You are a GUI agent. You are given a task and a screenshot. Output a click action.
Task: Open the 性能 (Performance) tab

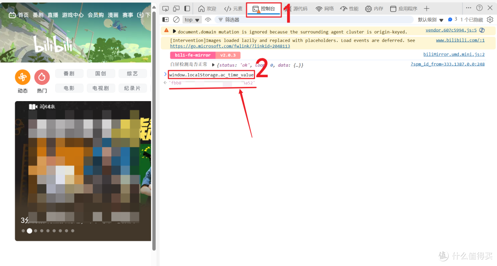click(x=349, y=9)
